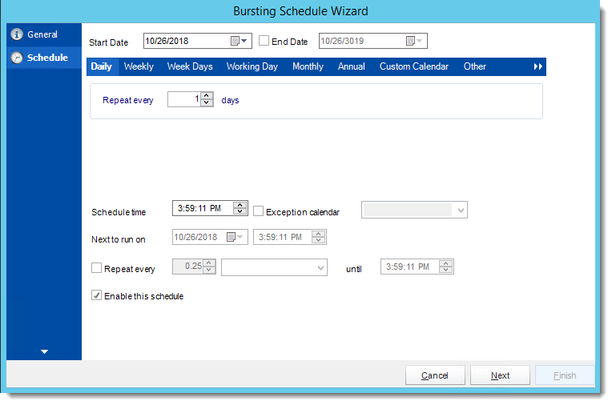This screenshot has width=612, height=405.
Task: Click the double-arrow to show more schedule tabs
Action: point(538,66)
